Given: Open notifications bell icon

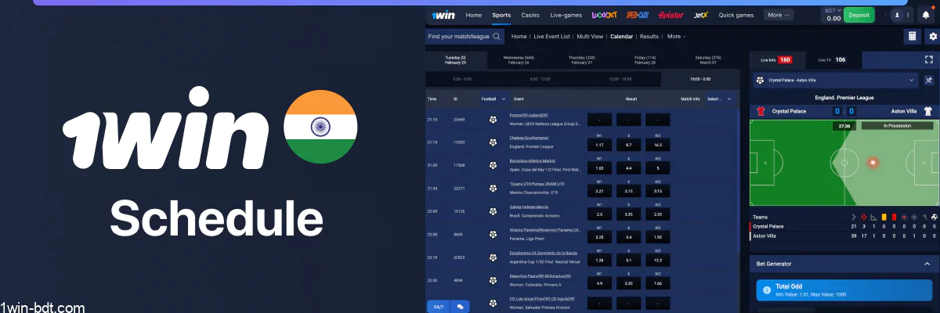Looking at the screenshot, I should click(x=927, y=15).
